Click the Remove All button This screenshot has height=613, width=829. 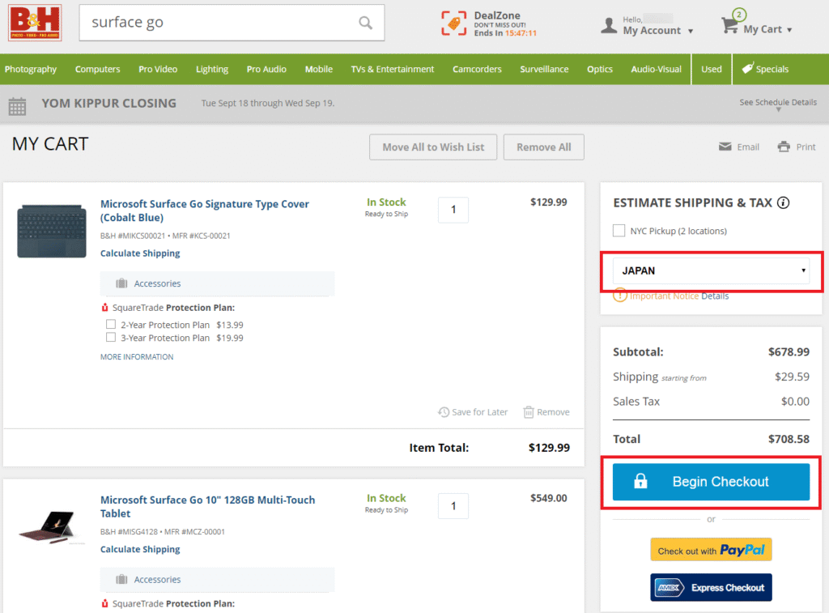click(x=543, y=147)
